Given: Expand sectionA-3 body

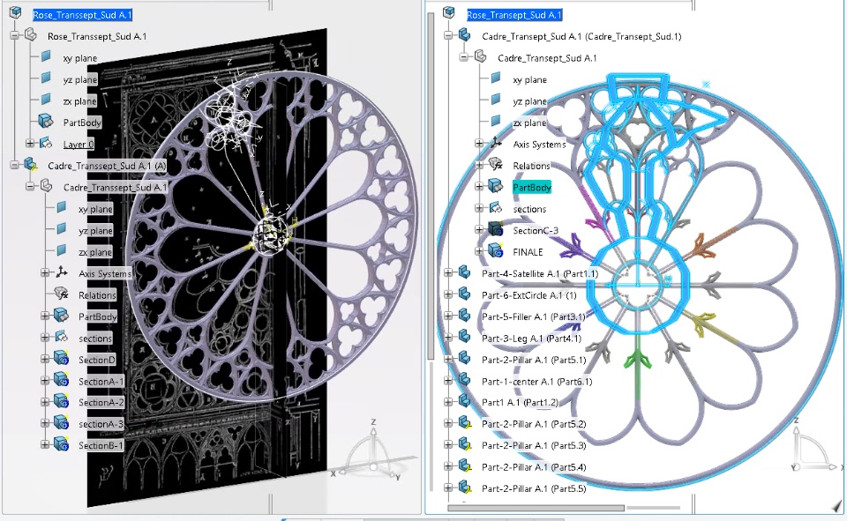Looking at the screenshot, I should (45, 424).
